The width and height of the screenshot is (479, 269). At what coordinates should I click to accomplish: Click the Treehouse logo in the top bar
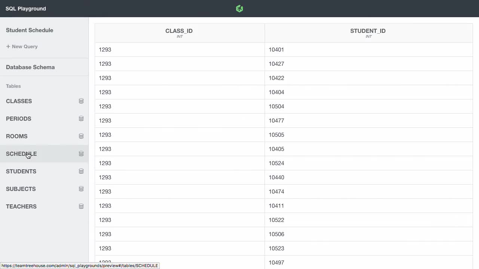tap(239, 8)
